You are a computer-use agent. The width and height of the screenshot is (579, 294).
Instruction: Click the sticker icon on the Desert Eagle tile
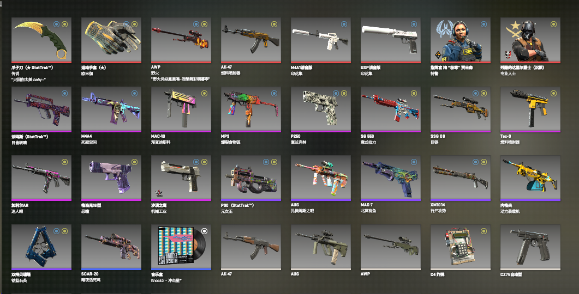[x=159, y=193]
